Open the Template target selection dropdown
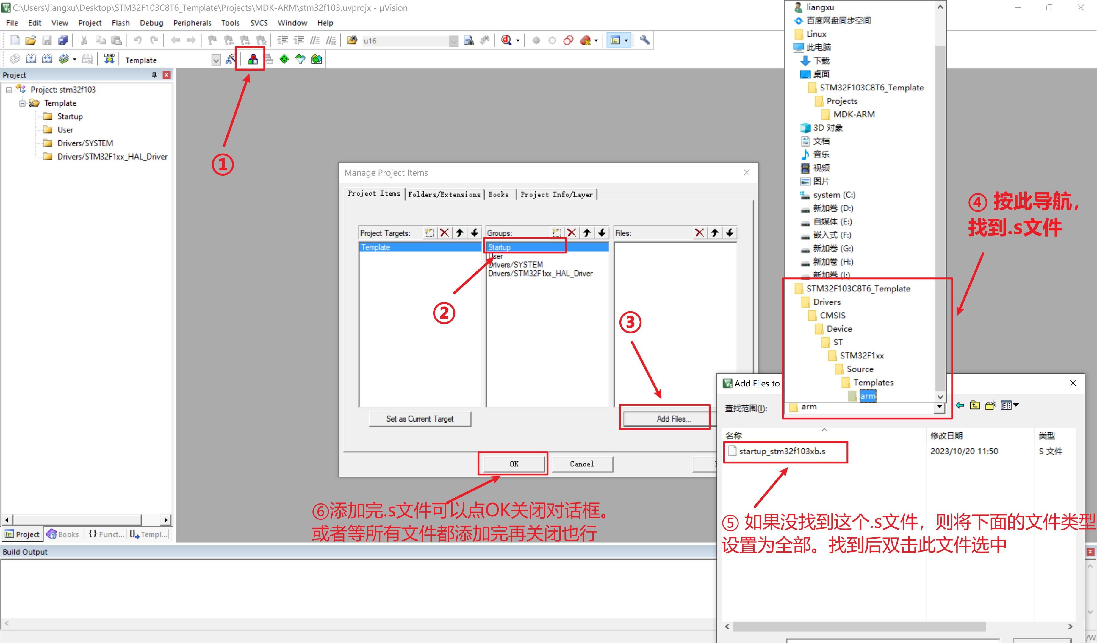 pos(216,60)
